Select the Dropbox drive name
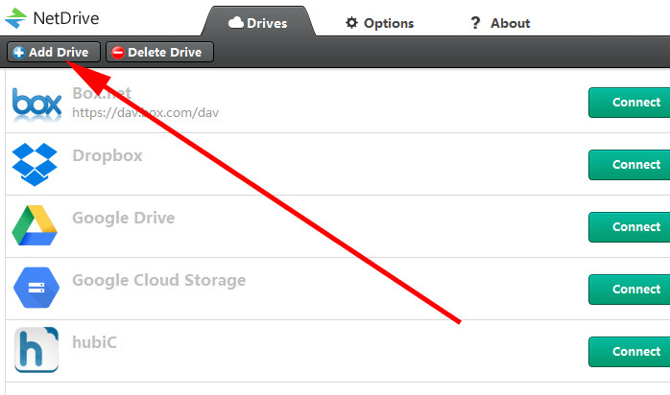This screenshot has width=670, height=395. 108,155
